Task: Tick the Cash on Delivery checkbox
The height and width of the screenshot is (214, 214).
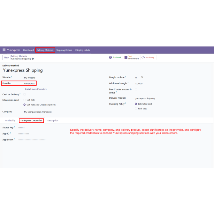Action: [x=24, y=95]
